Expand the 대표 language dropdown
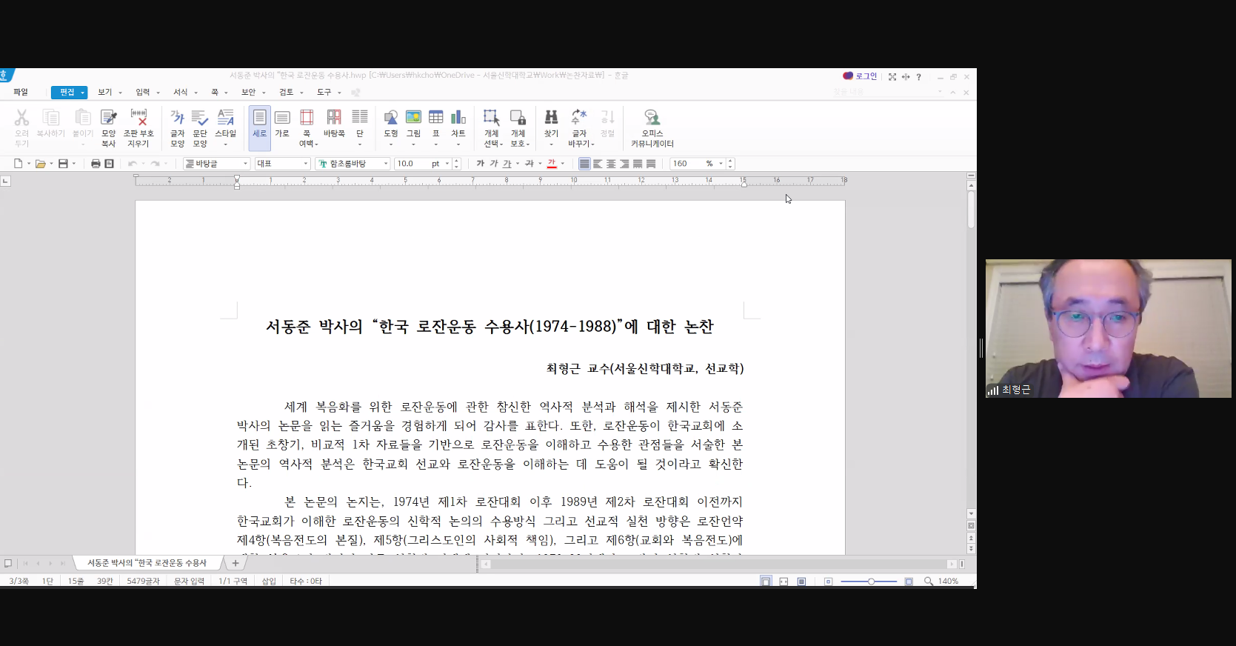 (305, 164)
